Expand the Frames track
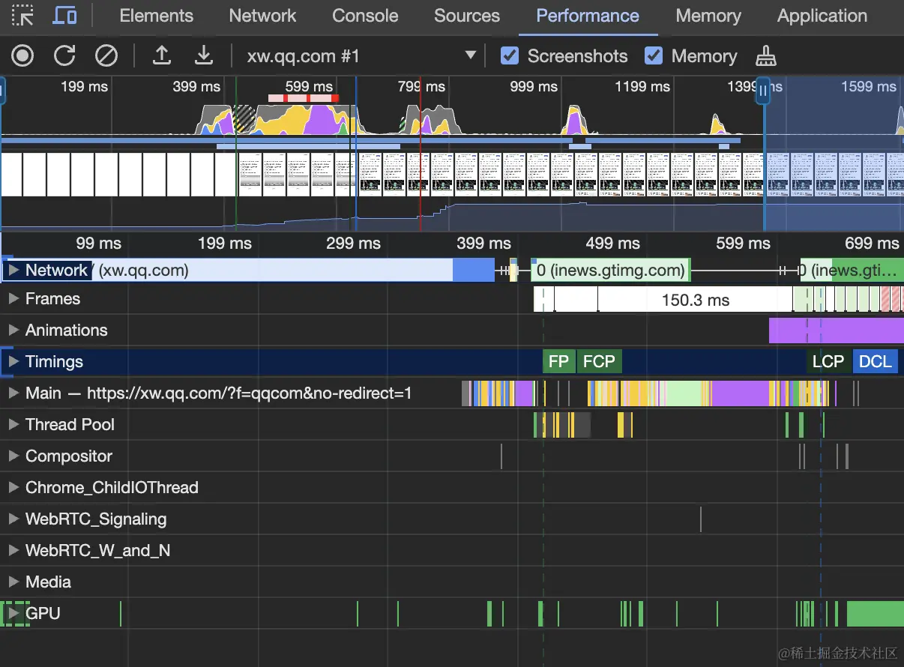 pos(13,298)
